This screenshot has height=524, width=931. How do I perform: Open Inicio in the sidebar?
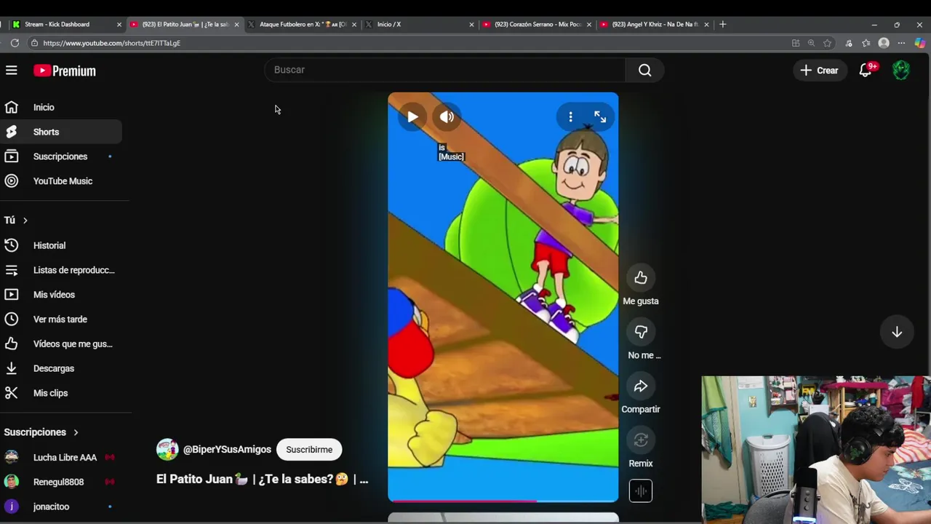point(61,107)
